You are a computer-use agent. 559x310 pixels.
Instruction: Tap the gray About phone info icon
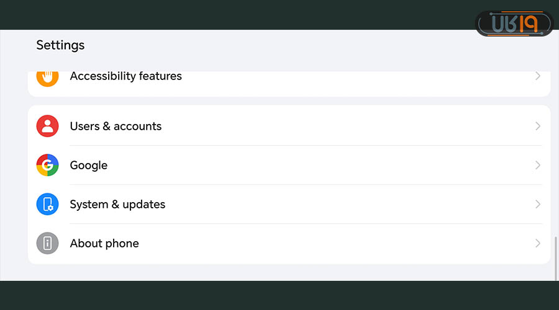(x=47, y=244)
